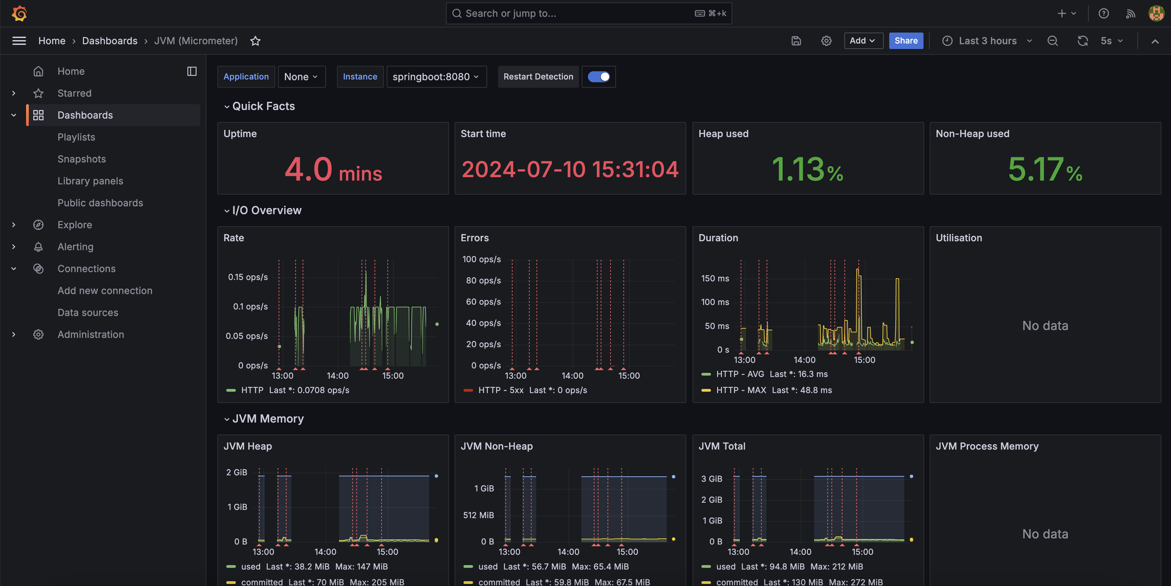The image size is (1171, 586).
Task: Click the Dashboards breadcrumb link
Action: point(110,41)
